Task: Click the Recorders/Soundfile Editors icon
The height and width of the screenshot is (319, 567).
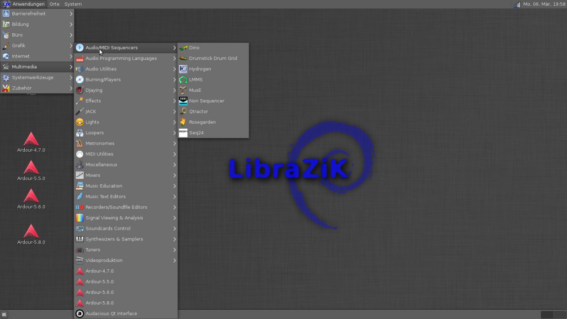Action: coord(80,207)
